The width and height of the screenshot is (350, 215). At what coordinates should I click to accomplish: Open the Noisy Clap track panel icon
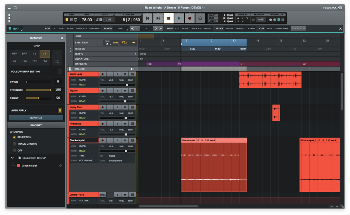click(132, 107)
